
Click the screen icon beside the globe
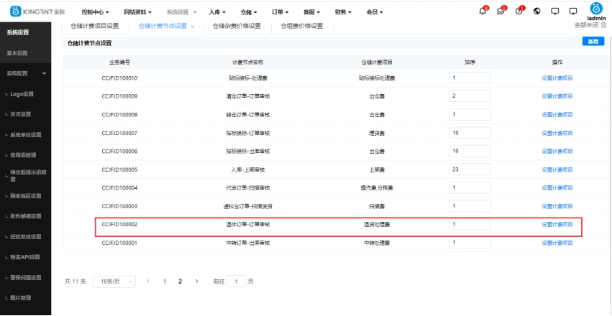(555, 11)
